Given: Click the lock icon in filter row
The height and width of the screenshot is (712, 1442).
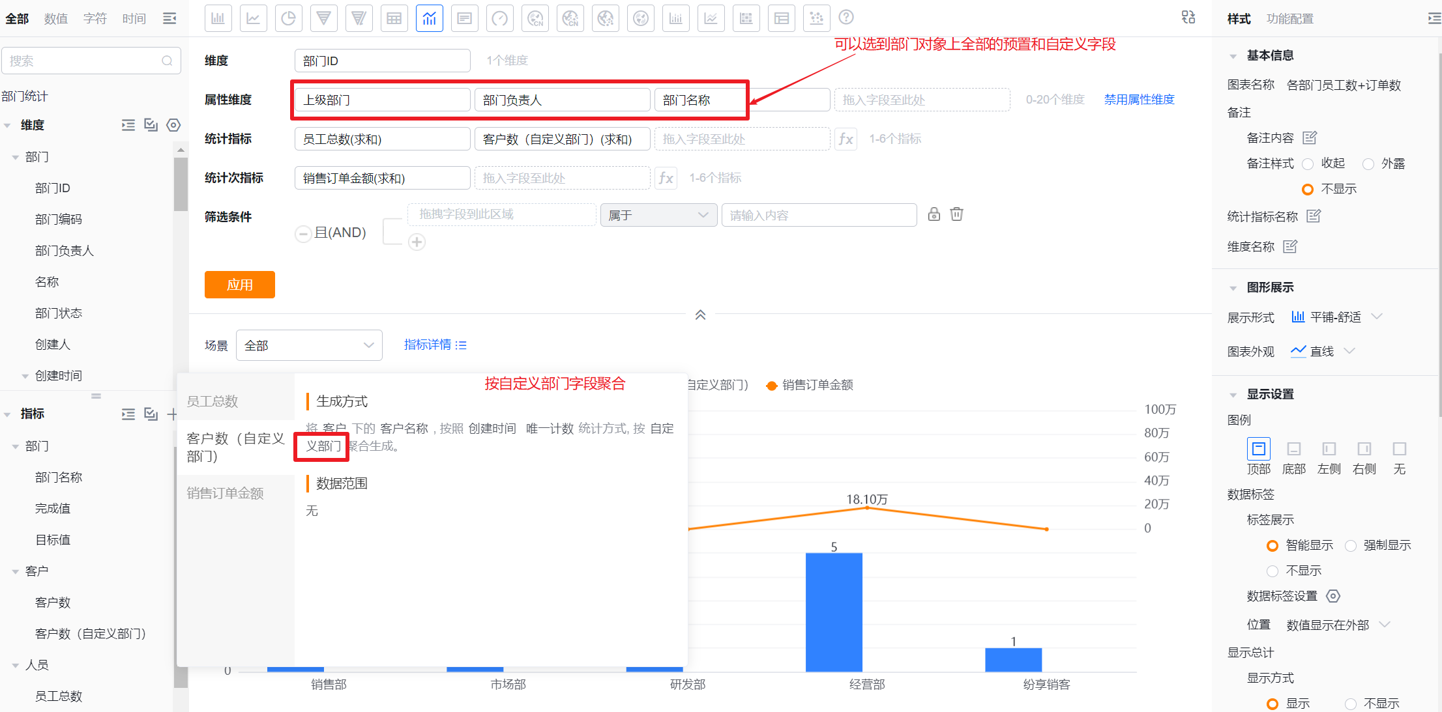Looking at the screenshot, I should click(934, 214).
